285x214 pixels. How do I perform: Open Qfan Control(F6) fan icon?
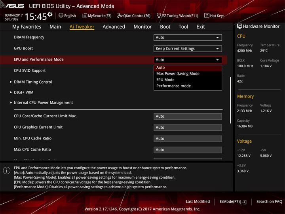[x=120, y=15]
